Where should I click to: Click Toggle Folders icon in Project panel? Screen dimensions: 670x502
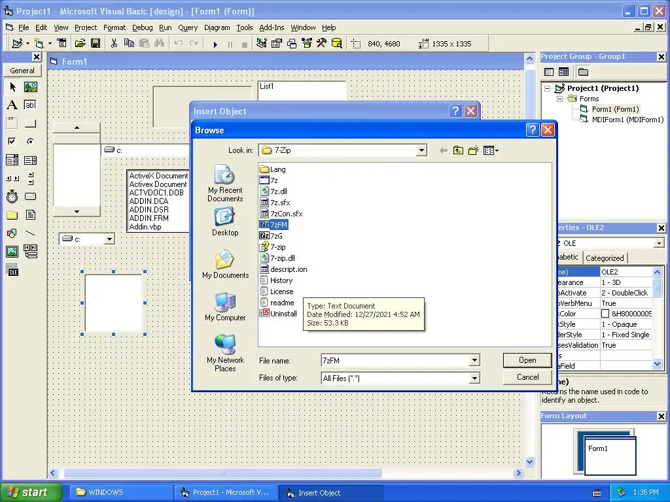click(x=583, y=72)
